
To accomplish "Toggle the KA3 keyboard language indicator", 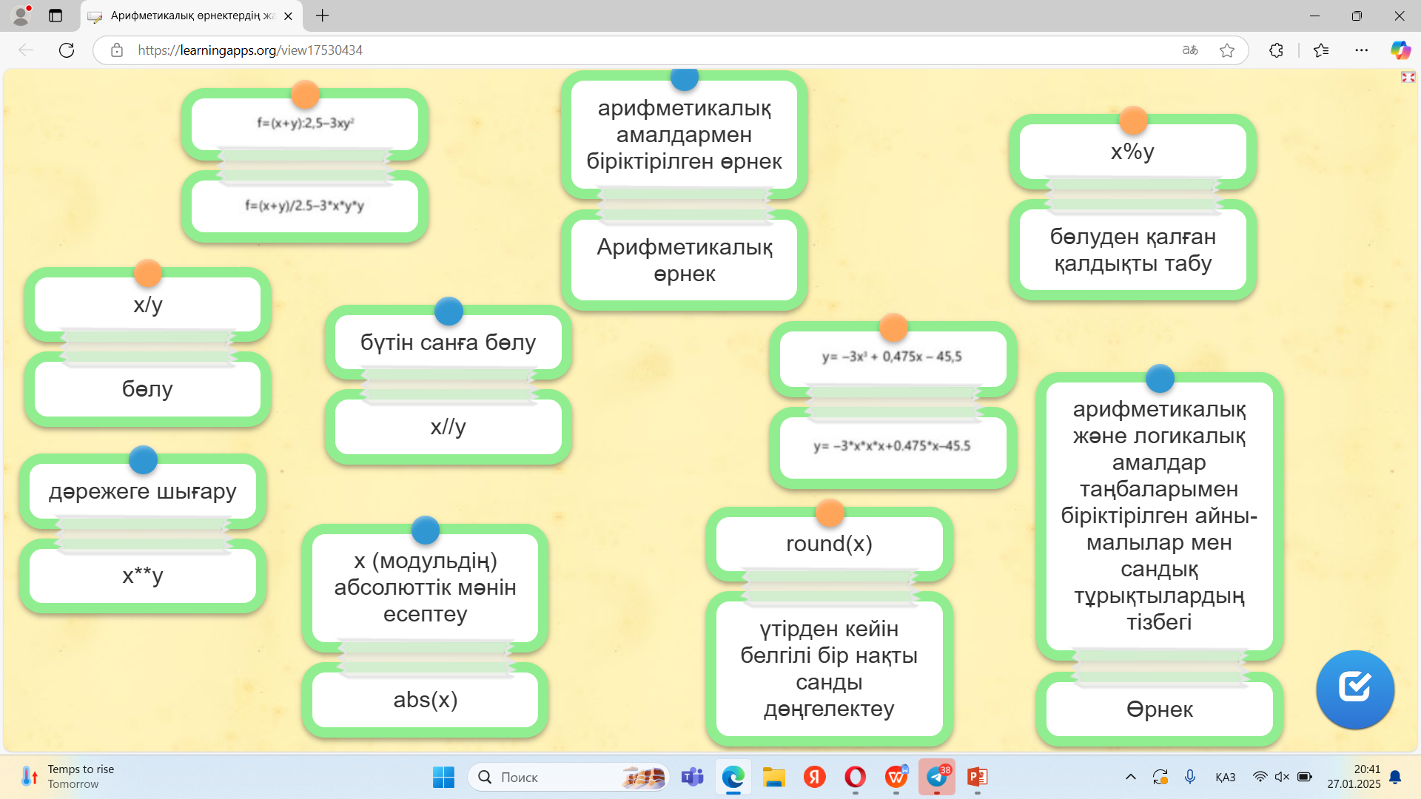I will (x=1225, y=777).
